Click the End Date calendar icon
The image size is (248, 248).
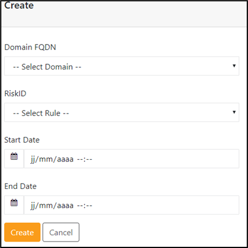click(x=14, y=202)
